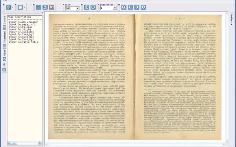
Task: Close the page selector toolbar with its x
Action: [99, 5]
